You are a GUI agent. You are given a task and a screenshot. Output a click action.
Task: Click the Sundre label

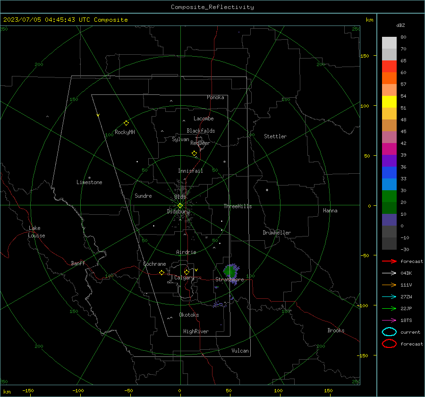pos(143,196)
